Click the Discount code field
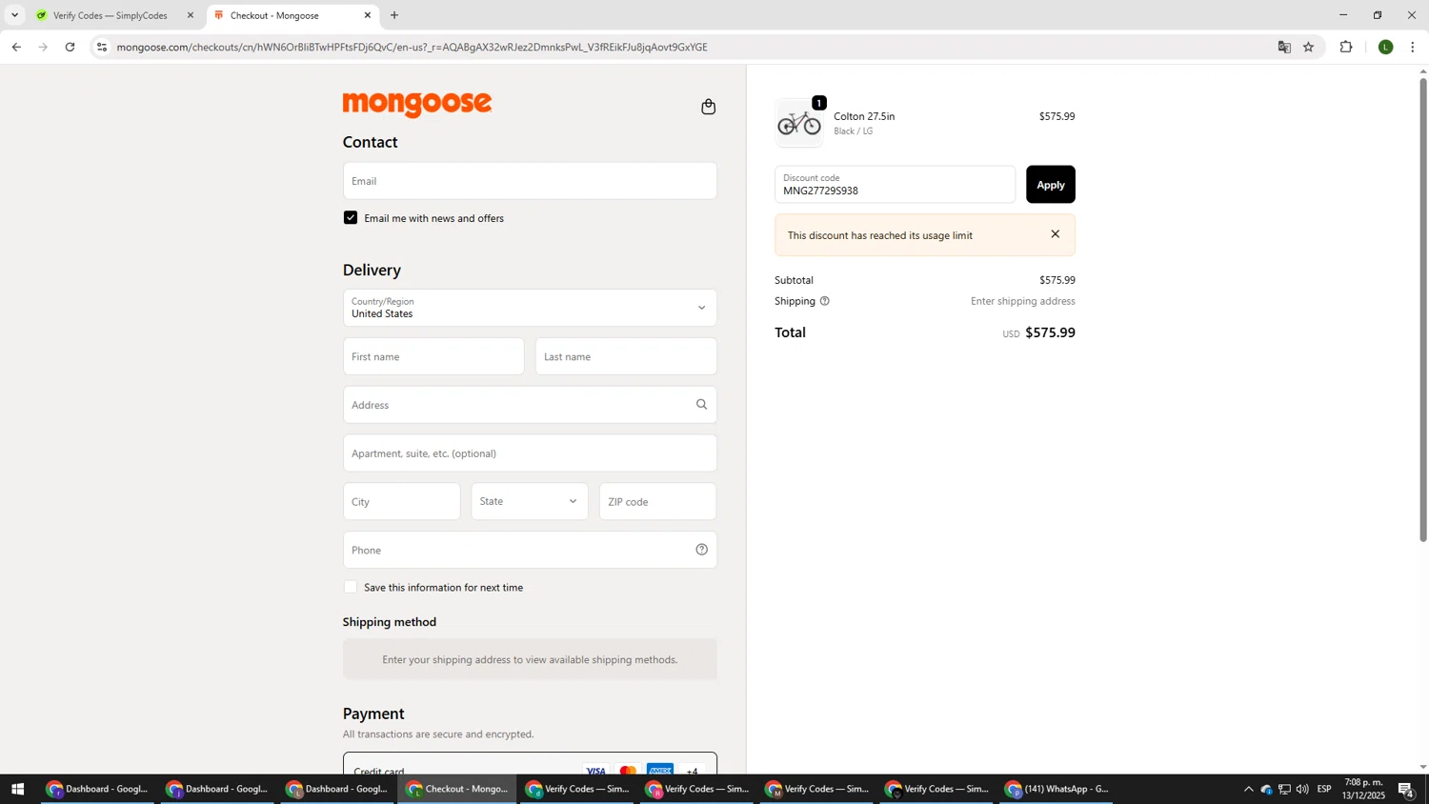The image size is (1429, 804). coord(896,185)
